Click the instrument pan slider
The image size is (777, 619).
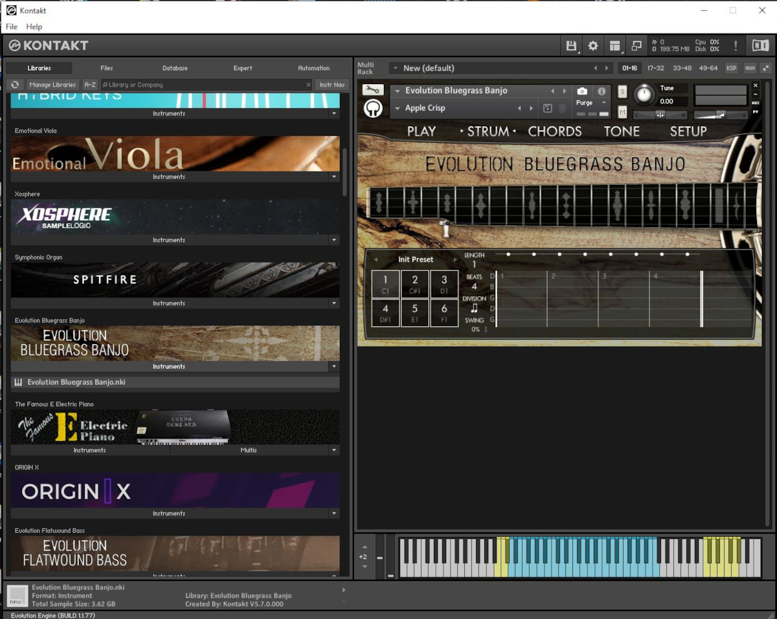click(660, 114)
